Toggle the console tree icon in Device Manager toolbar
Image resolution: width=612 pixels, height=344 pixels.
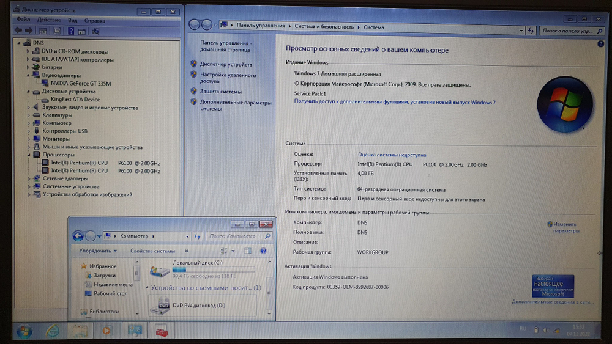(43, 31)
